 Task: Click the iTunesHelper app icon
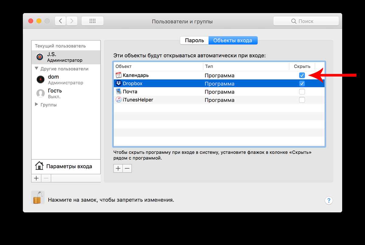click(119, 100)
